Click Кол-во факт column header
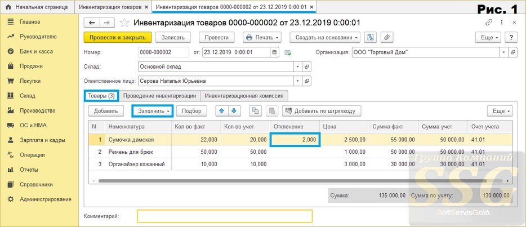The width and height of the screenshot is (526, 227). [x=196, y=127]
